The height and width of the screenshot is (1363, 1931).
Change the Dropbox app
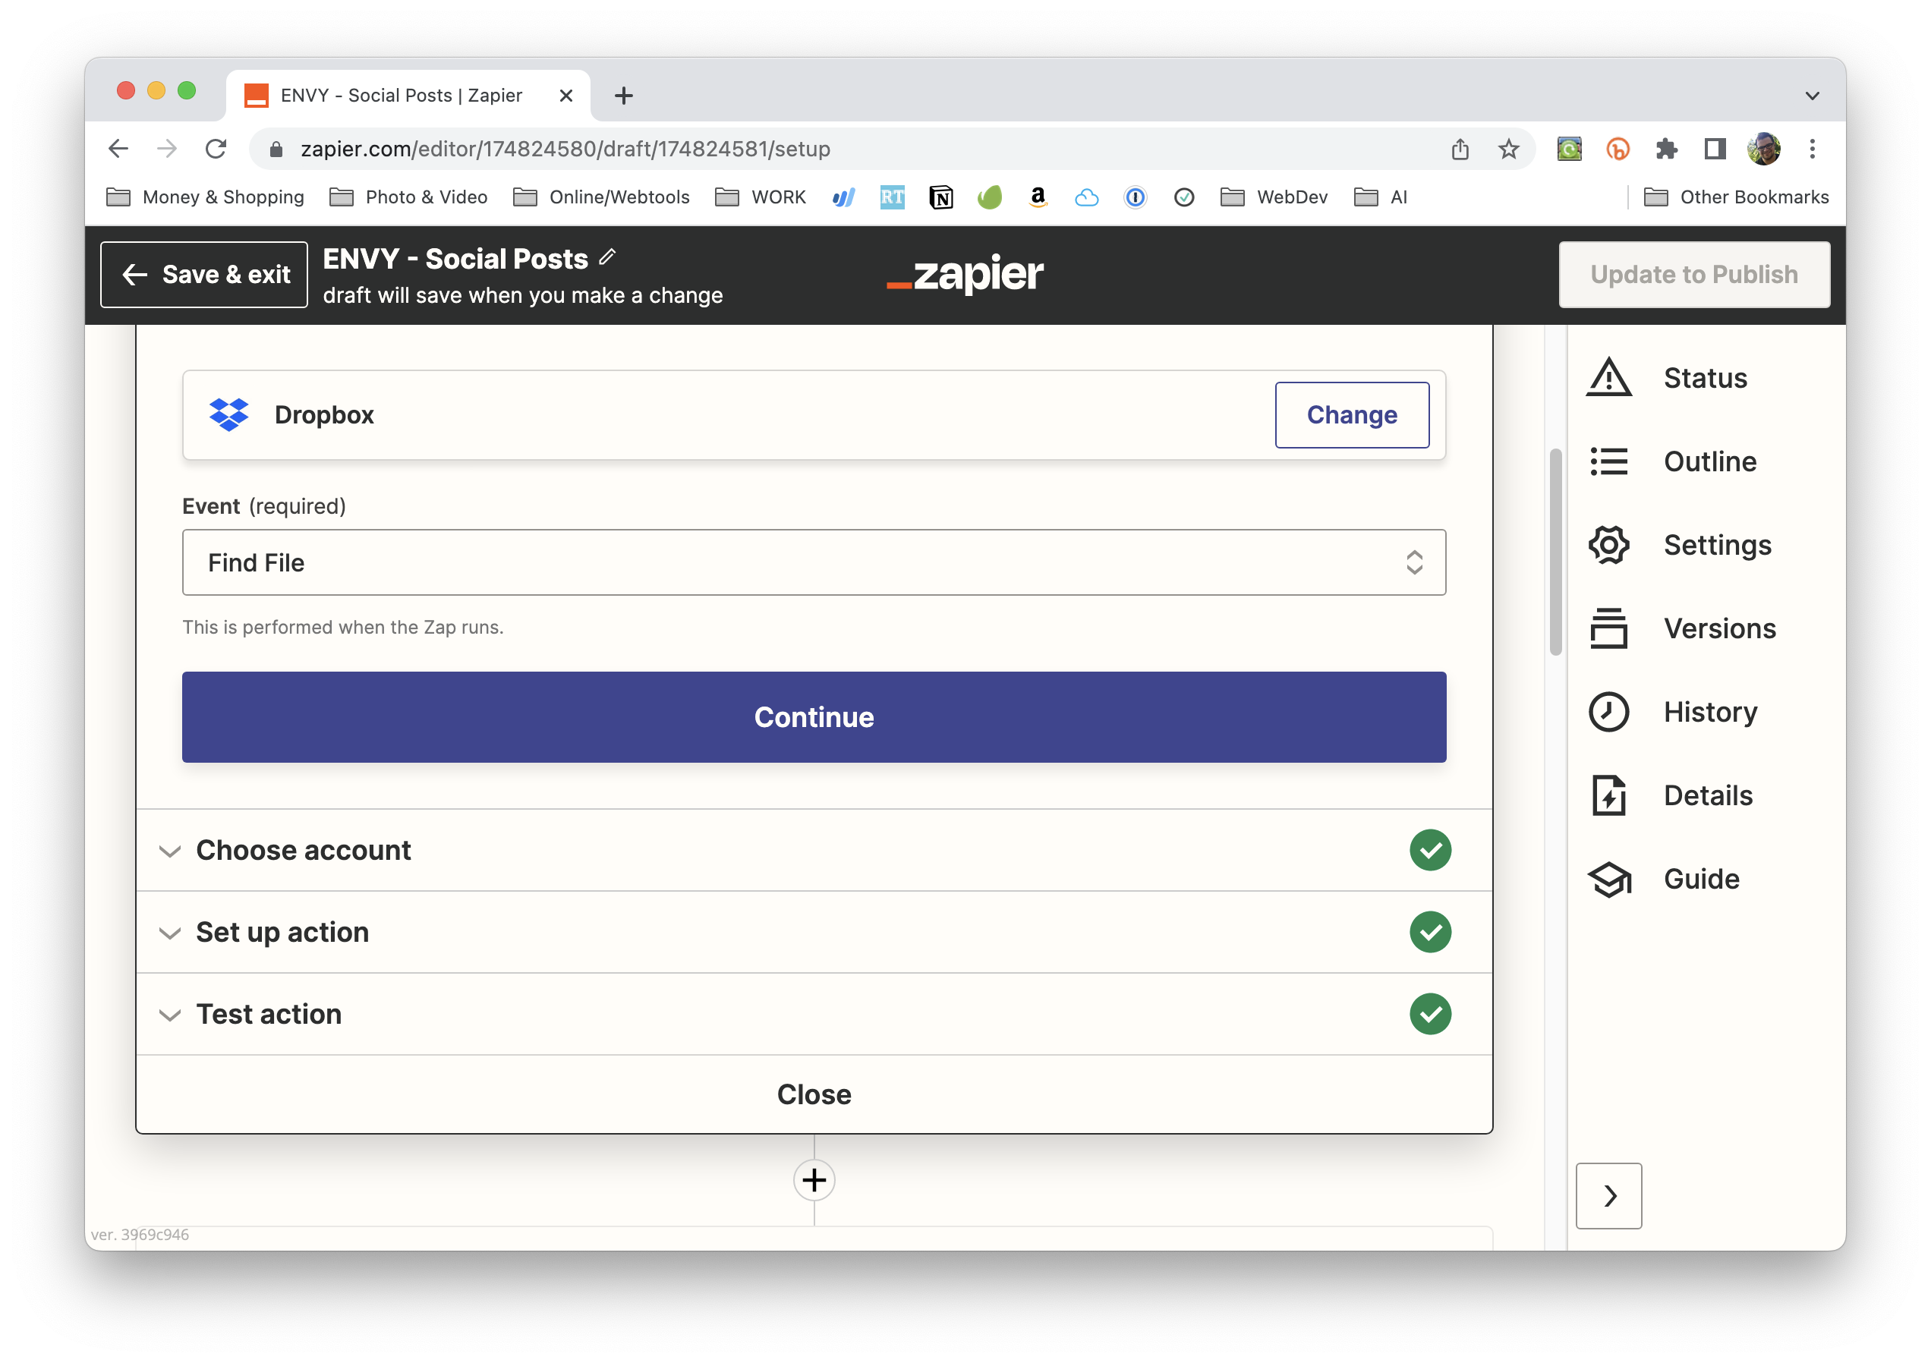coord(1352,414)
